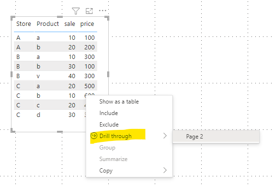Drill through to Page 2
Image resolution: width=274 pixels, height=185 pixels.
coord(216,137)
